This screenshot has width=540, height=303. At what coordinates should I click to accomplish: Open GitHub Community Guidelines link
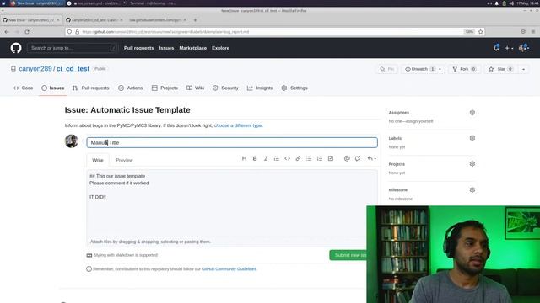(229, 269)
